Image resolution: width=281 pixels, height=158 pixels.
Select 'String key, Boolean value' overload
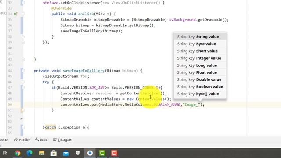pyautogui.click(x=200, y=87)
